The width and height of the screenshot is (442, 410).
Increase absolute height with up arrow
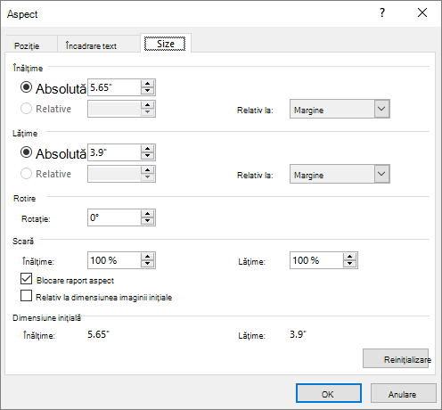tap(147, 84)
